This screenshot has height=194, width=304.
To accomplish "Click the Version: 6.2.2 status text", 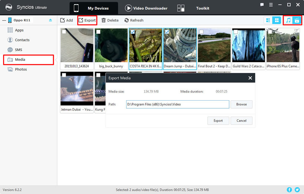I will pyautogui.click(x=12, y=190).
